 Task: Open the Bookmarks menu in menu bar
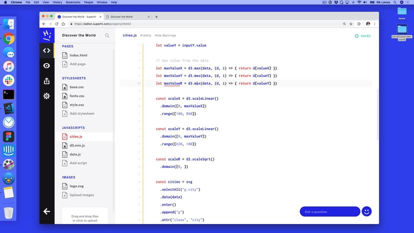[77, 2]
